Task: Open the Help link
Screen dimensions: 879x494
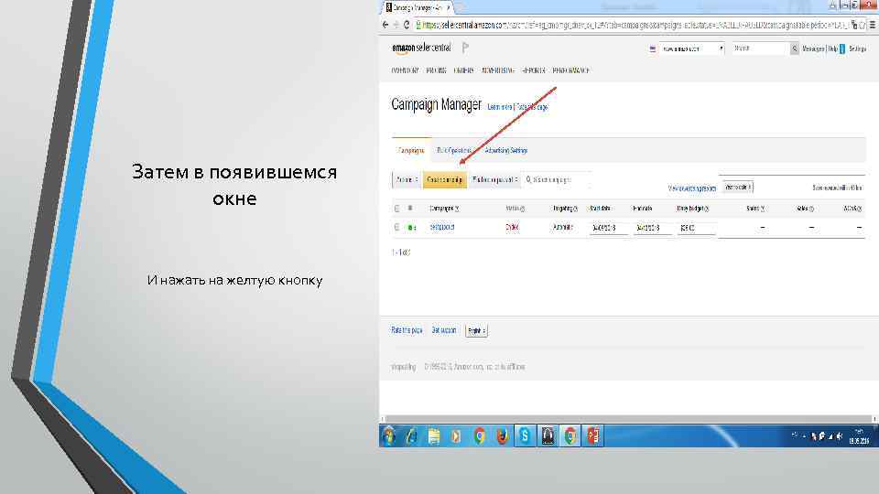Action: pos(832,49)
